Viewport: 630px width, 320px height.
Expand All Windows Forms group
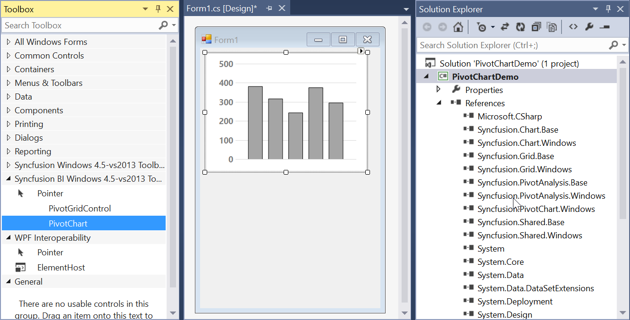8,42
